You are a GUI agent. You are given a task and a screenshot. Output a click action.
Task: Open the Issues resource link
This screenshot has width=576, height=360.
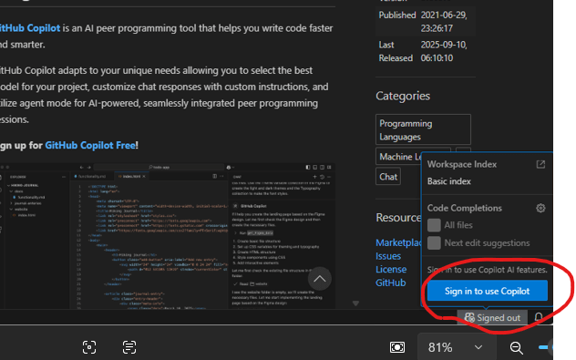(388, 256)
